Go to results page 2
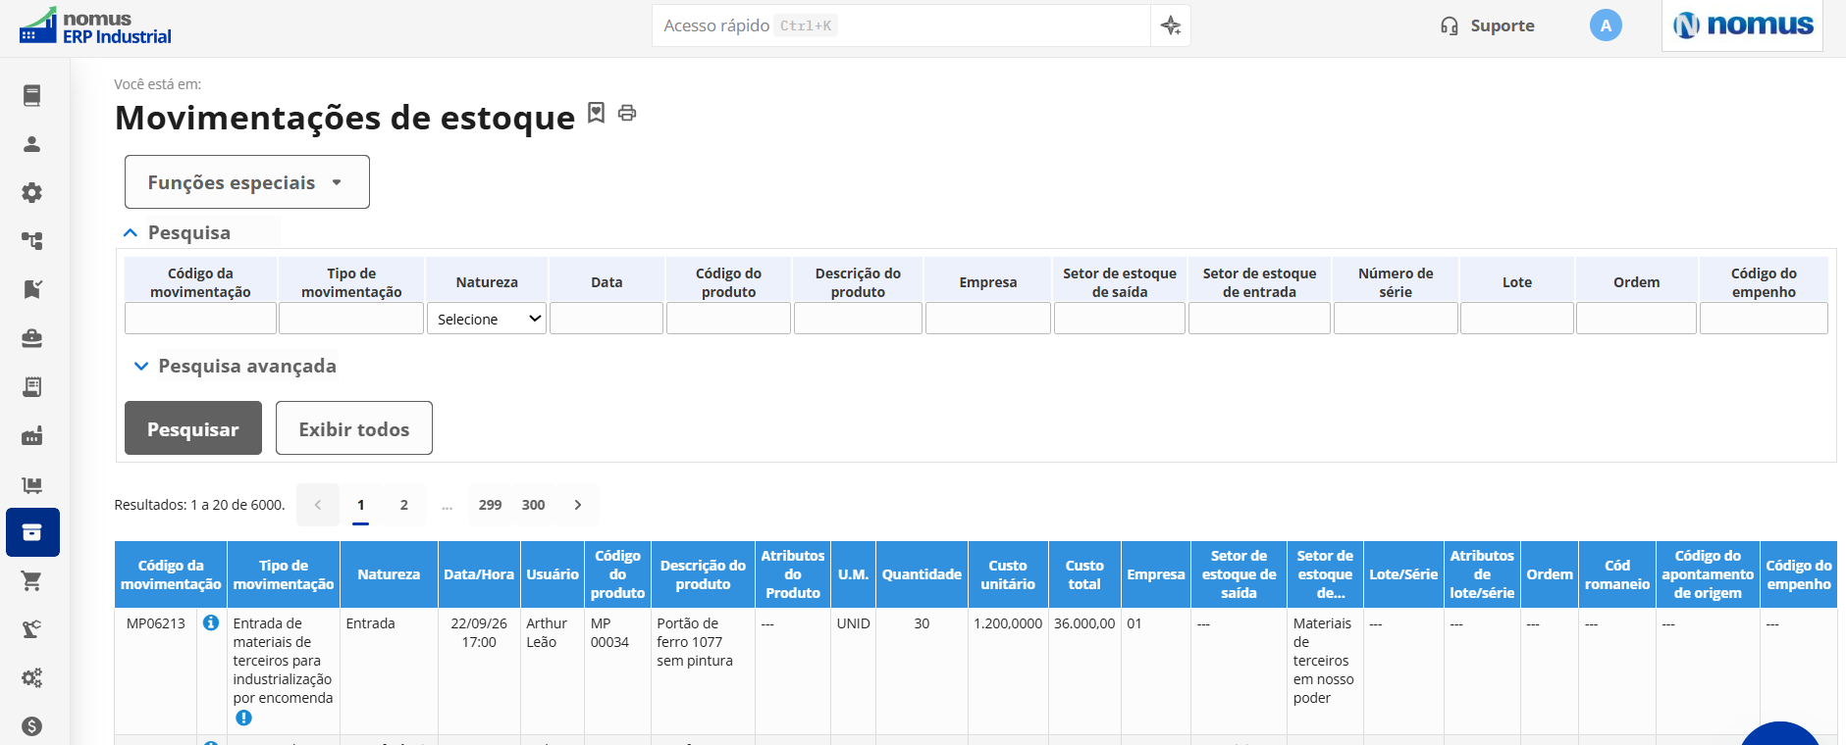 (403, 505)
